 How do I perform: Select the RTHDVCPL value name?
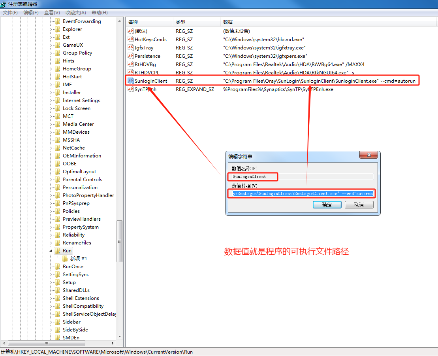pos(147,72)
